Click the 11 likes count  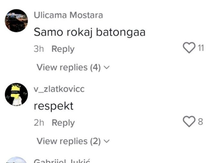[201, 48]
